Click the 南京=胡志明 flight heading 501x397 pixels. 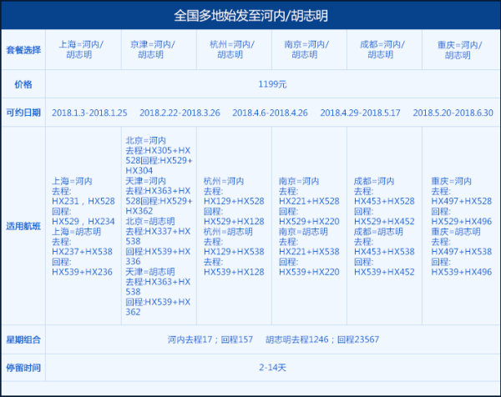tap(303, 232)
